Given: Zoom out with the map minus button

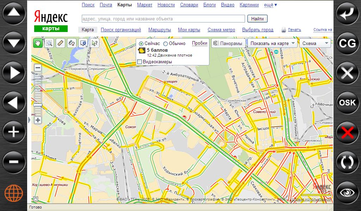Looking at the screenshot, I should coord(38,68).
